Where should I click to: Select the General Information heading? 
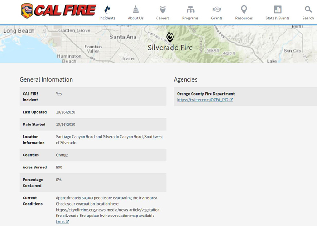[46, 79]
